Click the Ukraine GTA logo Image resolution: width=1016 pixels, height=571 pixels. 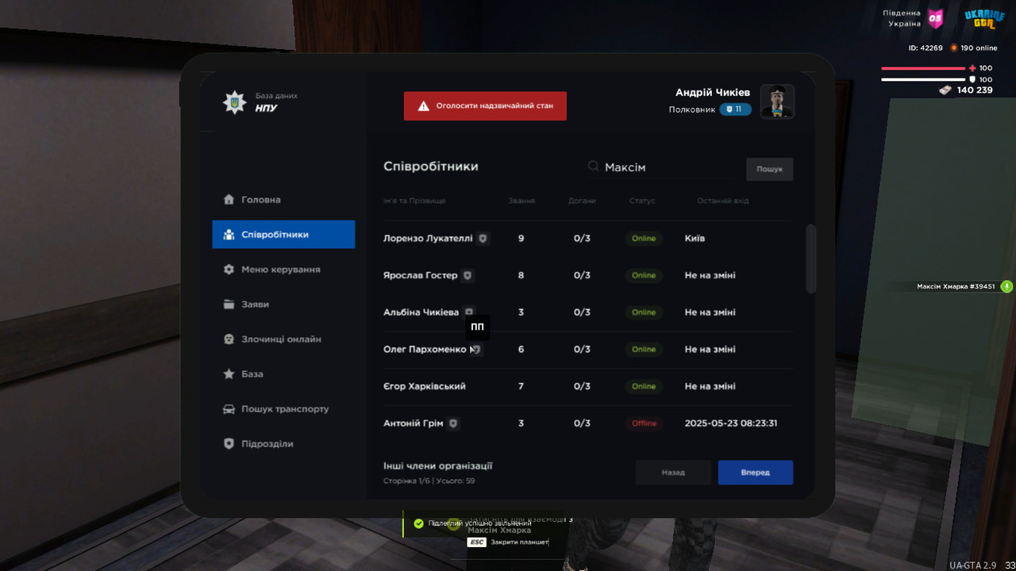pos(985,18)
